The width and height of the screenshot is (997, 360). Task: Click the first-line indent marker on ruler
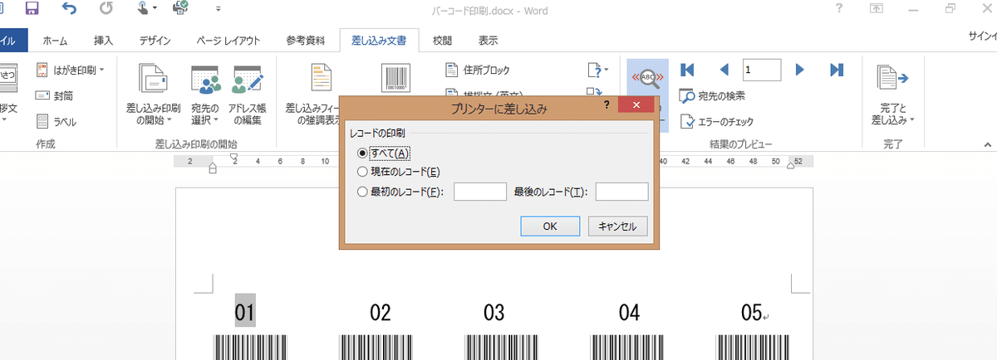tap(233, 157)
